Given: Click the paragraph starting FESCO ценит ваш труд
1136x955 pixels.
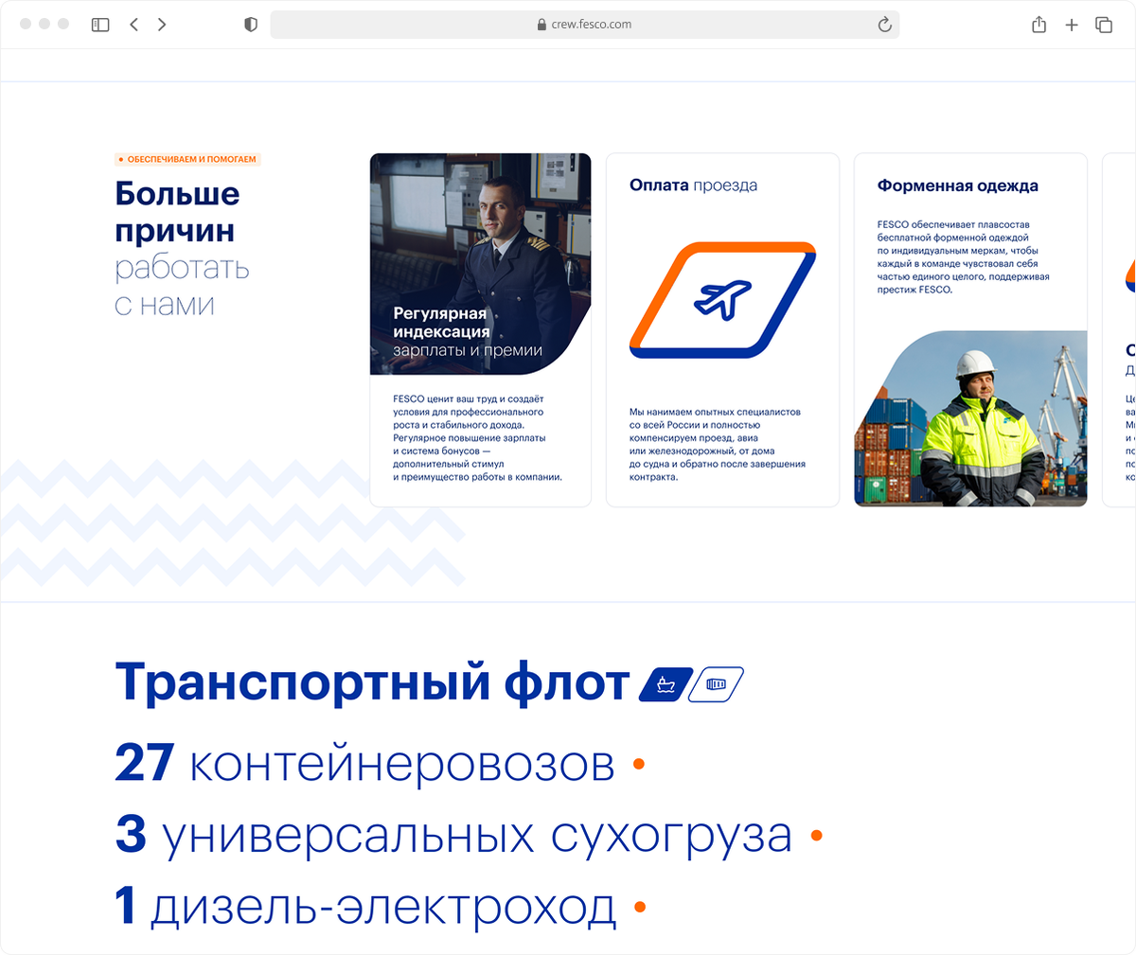Looking at the screenshot, I should (x=478, y=438).
